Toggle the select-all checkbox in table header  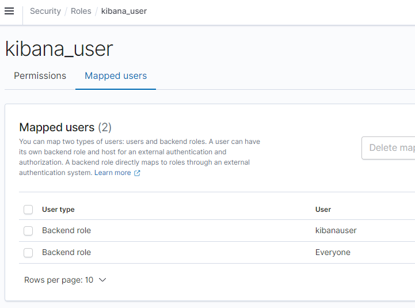[x=28, y=210]
